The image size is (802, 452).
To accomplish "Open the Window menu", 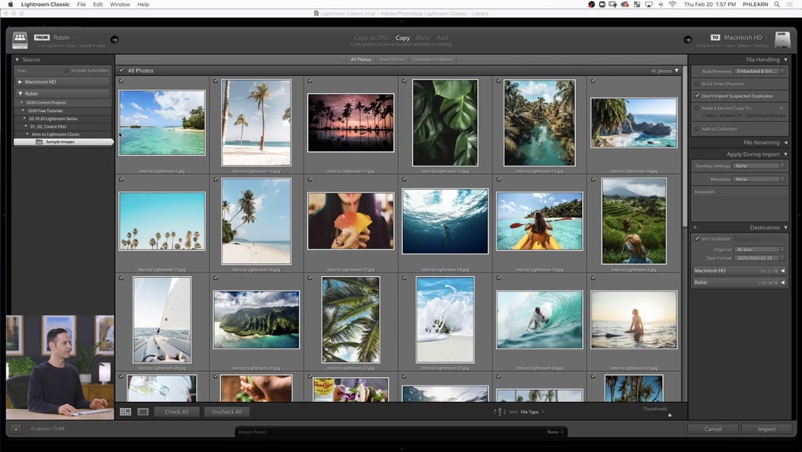I will pos(120,5).
